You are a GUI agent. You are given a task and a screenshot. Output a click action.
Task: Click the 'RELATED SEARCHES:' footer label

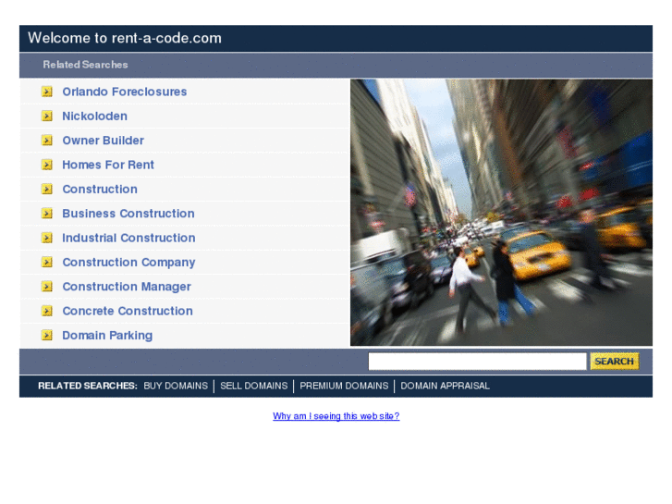pos(88,386)
